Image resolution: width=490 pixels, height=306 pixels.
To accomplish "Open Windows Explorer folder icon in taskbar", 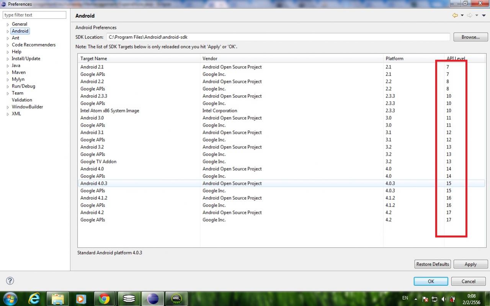I will point(58,299).
